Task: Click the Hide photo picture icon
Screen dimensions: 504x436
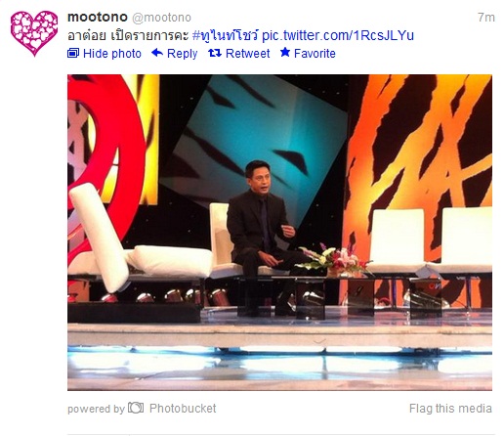Action: click(x=73, y=53)
